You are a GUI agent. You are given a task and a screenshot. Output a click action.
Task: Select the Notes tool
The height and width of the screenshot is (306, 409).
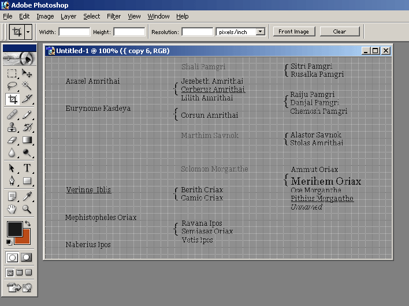click(12, 196)
